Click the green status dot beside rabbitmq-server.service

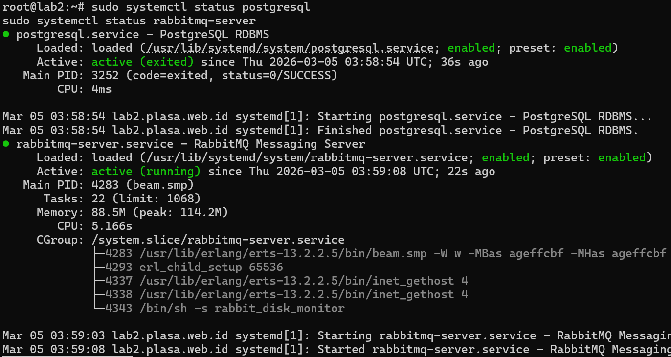click(6, 144)
